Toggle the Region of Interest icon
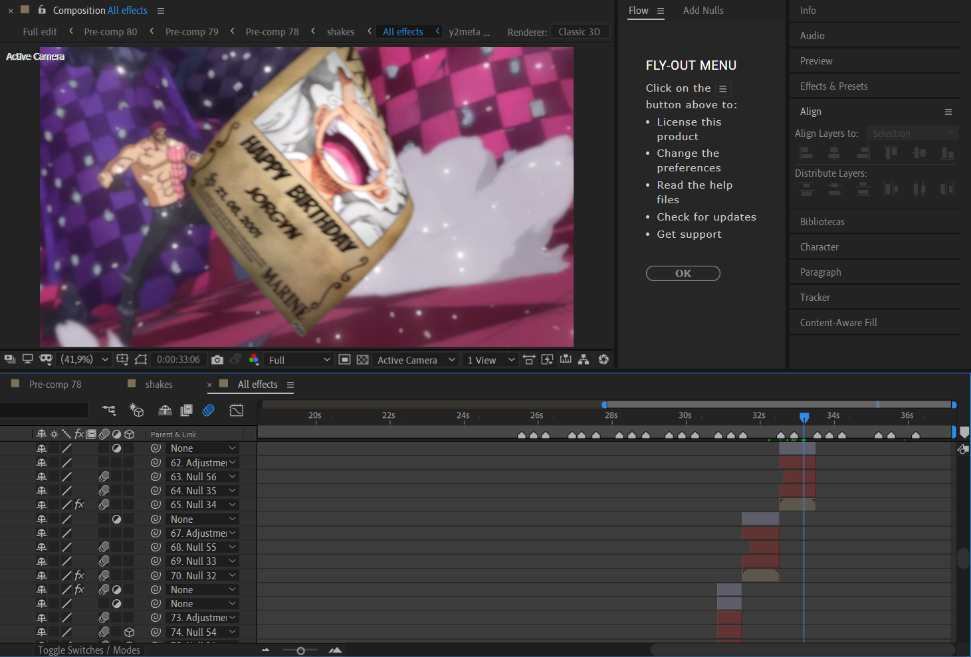Viewport: 971px width, 657px height. (344, 359)
